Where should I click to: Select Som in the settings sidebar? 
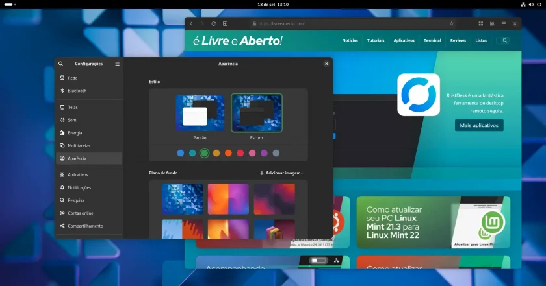tap(89, 120)
